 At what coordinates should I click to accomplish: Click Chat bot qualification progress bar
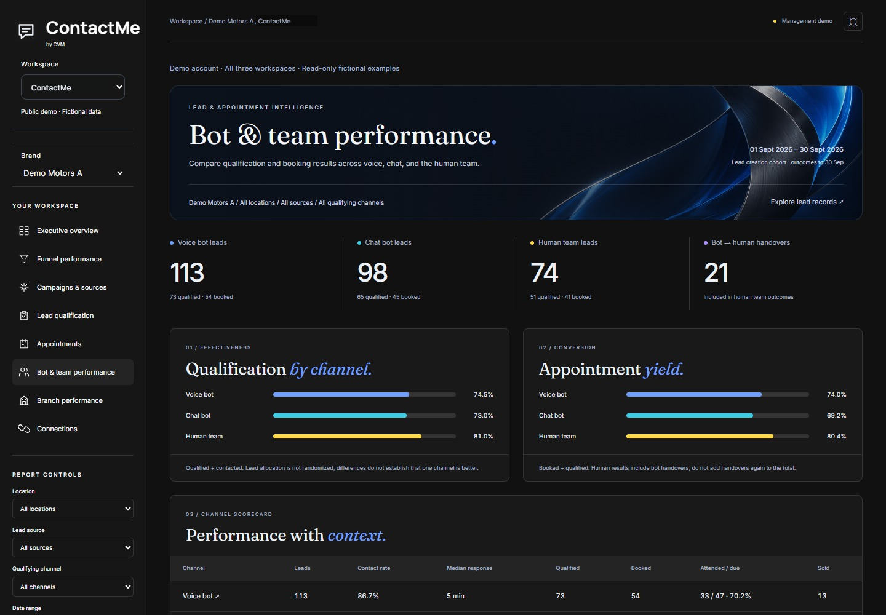(x=364, y=416)
